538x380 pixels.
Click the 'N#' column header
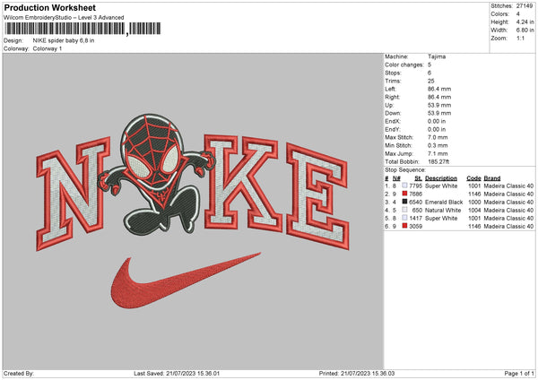coord(396,178)
